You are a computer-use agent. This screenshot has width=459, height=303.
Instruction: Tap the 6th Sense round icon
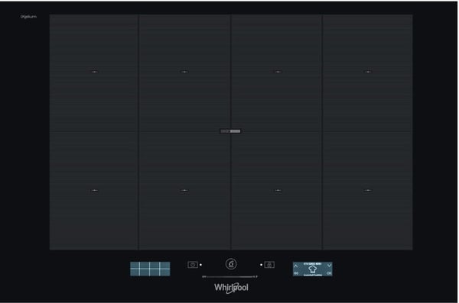point(231,264)
